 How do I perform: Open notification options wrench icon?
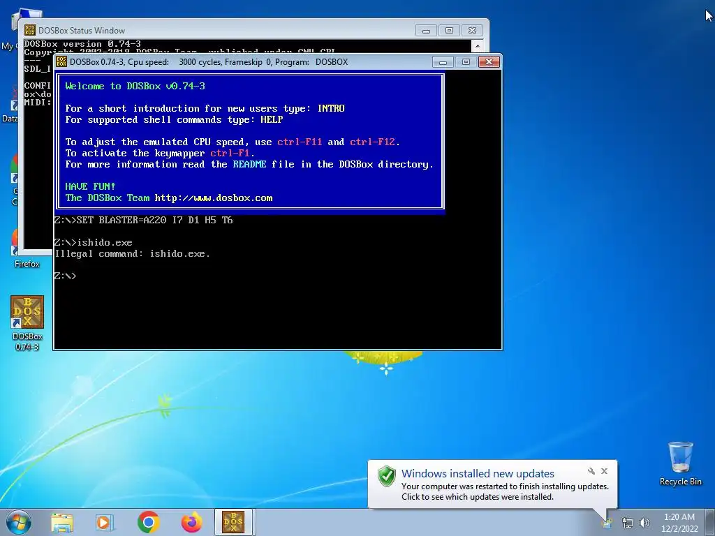[591, 471]
